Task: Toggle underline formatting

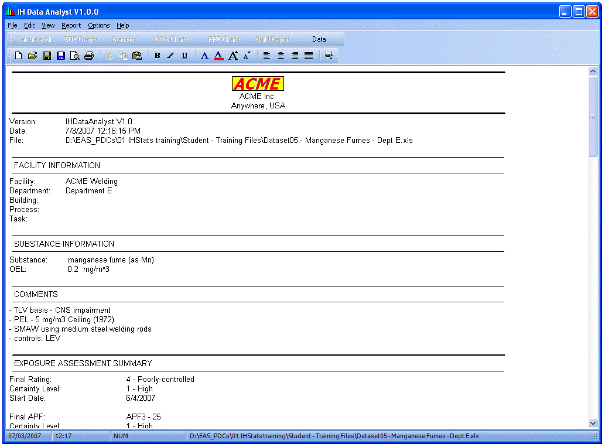Action: point(184,55)
